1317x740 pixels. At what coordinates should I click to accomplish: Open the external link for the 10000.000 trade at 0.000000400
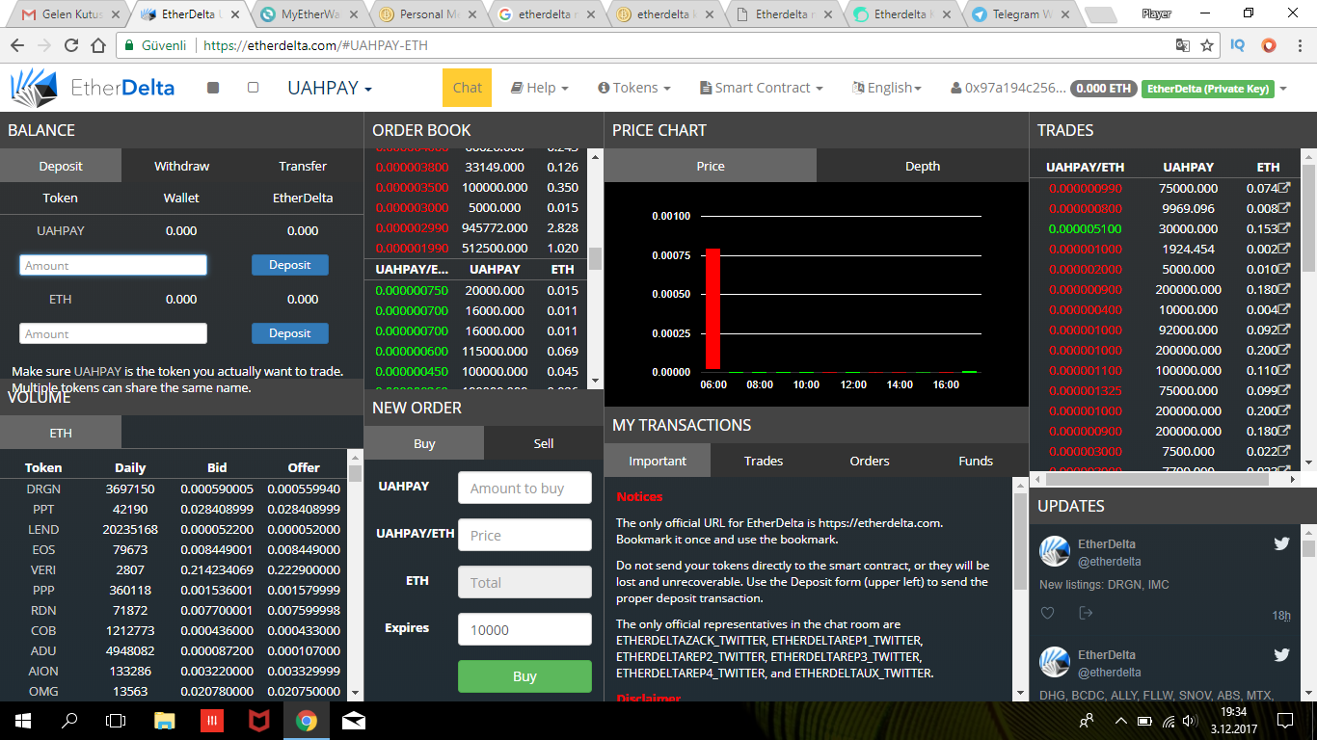tap(1284, 309)
